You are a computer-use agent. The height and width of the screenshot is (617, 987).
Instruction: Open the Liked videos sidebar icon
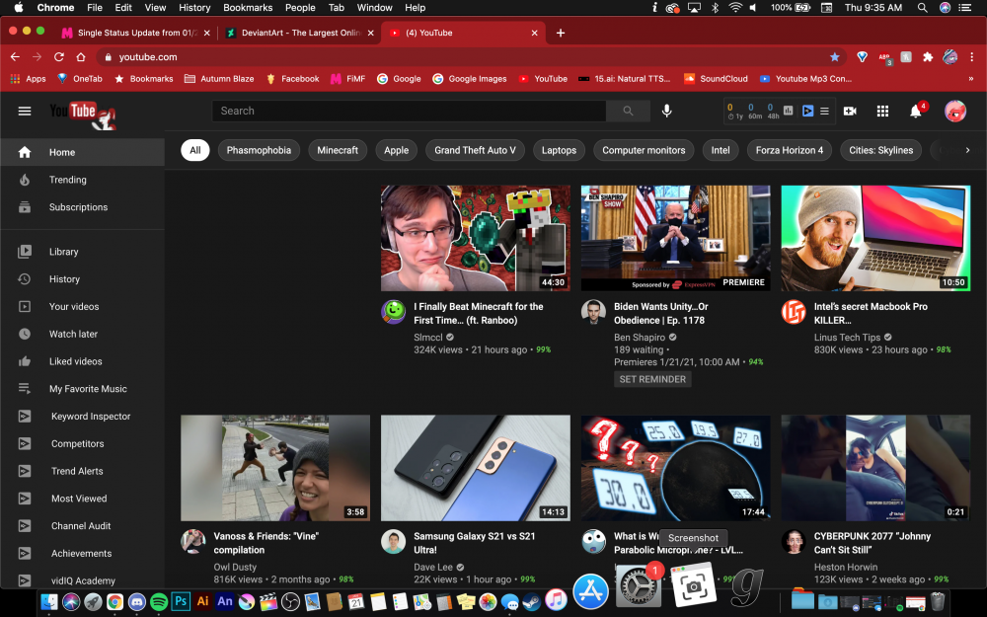[x=23, y=361]
